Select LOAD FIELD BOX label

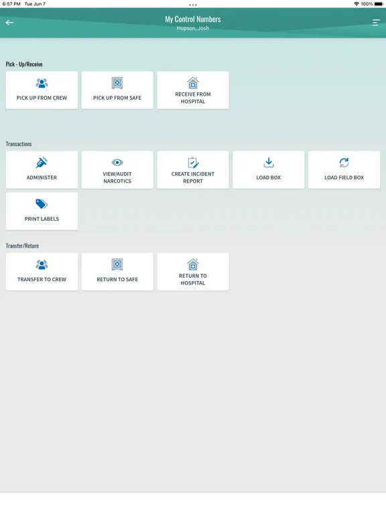point(344,177)
